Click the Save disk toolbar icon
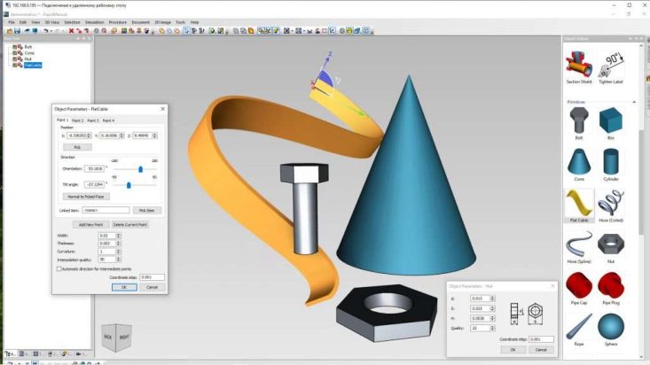Viewport: 650px width, 365px height. [x=18, y=31]
